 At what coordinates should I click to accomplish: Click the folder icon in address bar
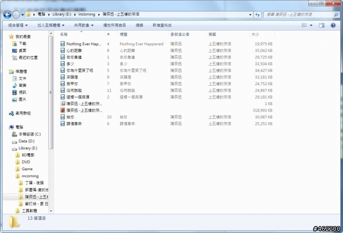tap(28, 14)
